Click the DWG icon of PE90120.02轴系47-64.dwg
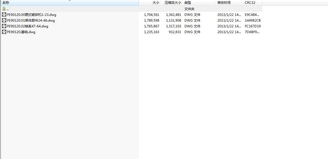The width and height of the screenshot is (328, 159). pos(4,26)
